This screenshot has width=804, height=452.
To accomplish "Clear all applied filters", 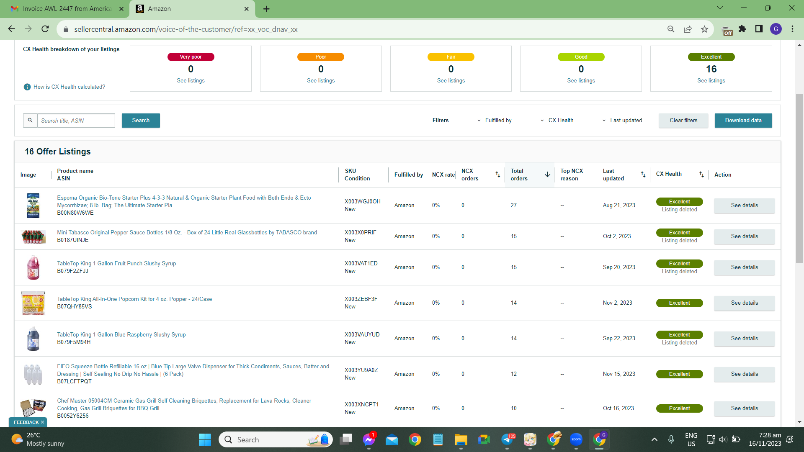I will pyautogui.click(x=683, y=121).
